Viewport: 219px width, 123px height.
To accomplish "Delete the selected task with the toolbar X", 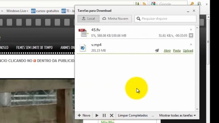I will point(112,115).
